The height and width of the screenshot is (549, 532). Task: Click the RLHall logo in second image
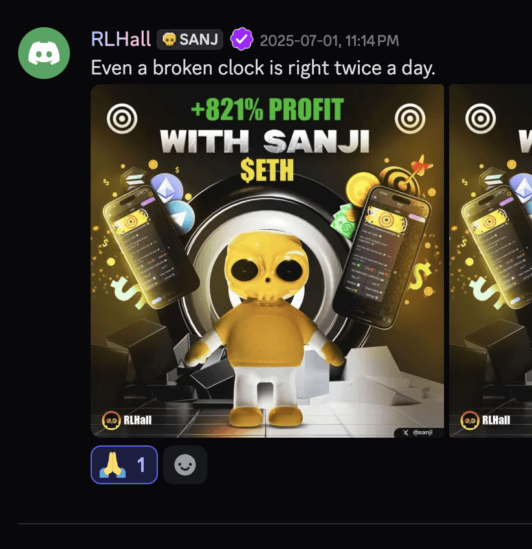pyautogui.click(x=485, y=420)
